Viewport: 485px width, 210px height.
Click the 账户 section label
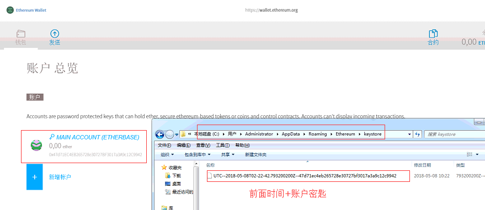click(35, 97)
